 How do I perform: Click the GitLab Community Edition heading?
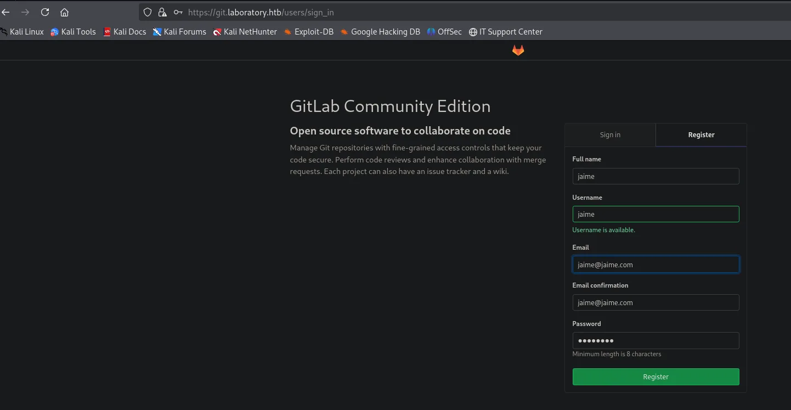[x=390, y=106]
